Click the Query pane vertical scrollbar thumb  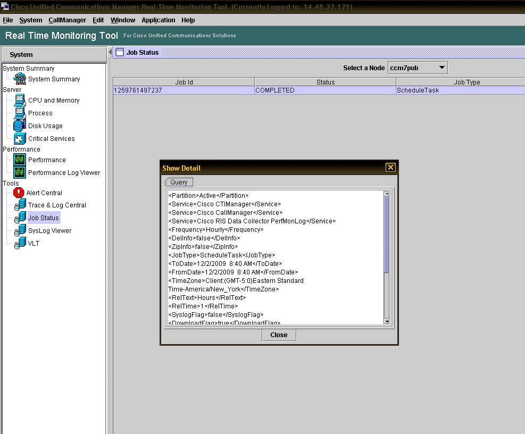click(x=387, y=235)
